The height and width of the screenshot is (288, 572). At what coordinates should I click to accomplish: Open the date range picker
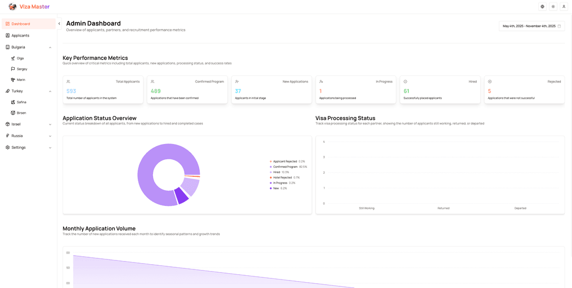(532, 26)
